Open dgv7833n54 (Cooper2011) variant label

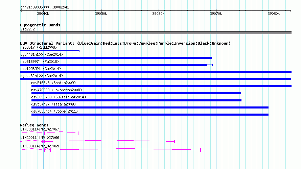coord(54,111)
